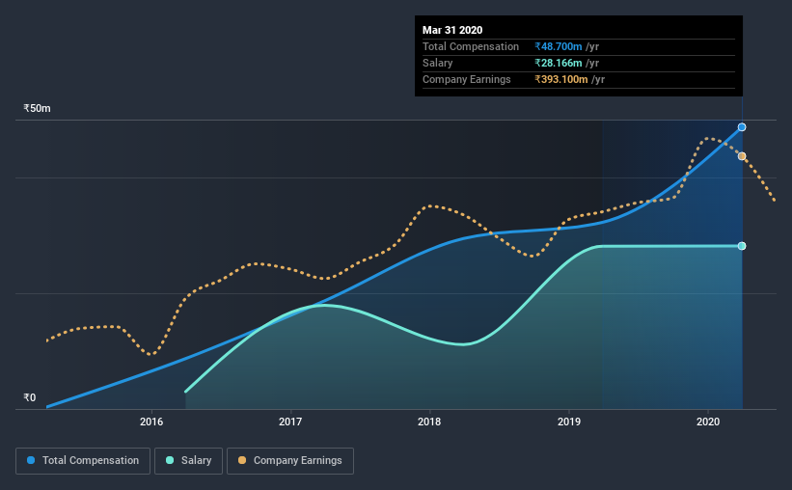Click the 2020 x-axis label
Screen dimensions: 792x490
(x=708, y=422)
